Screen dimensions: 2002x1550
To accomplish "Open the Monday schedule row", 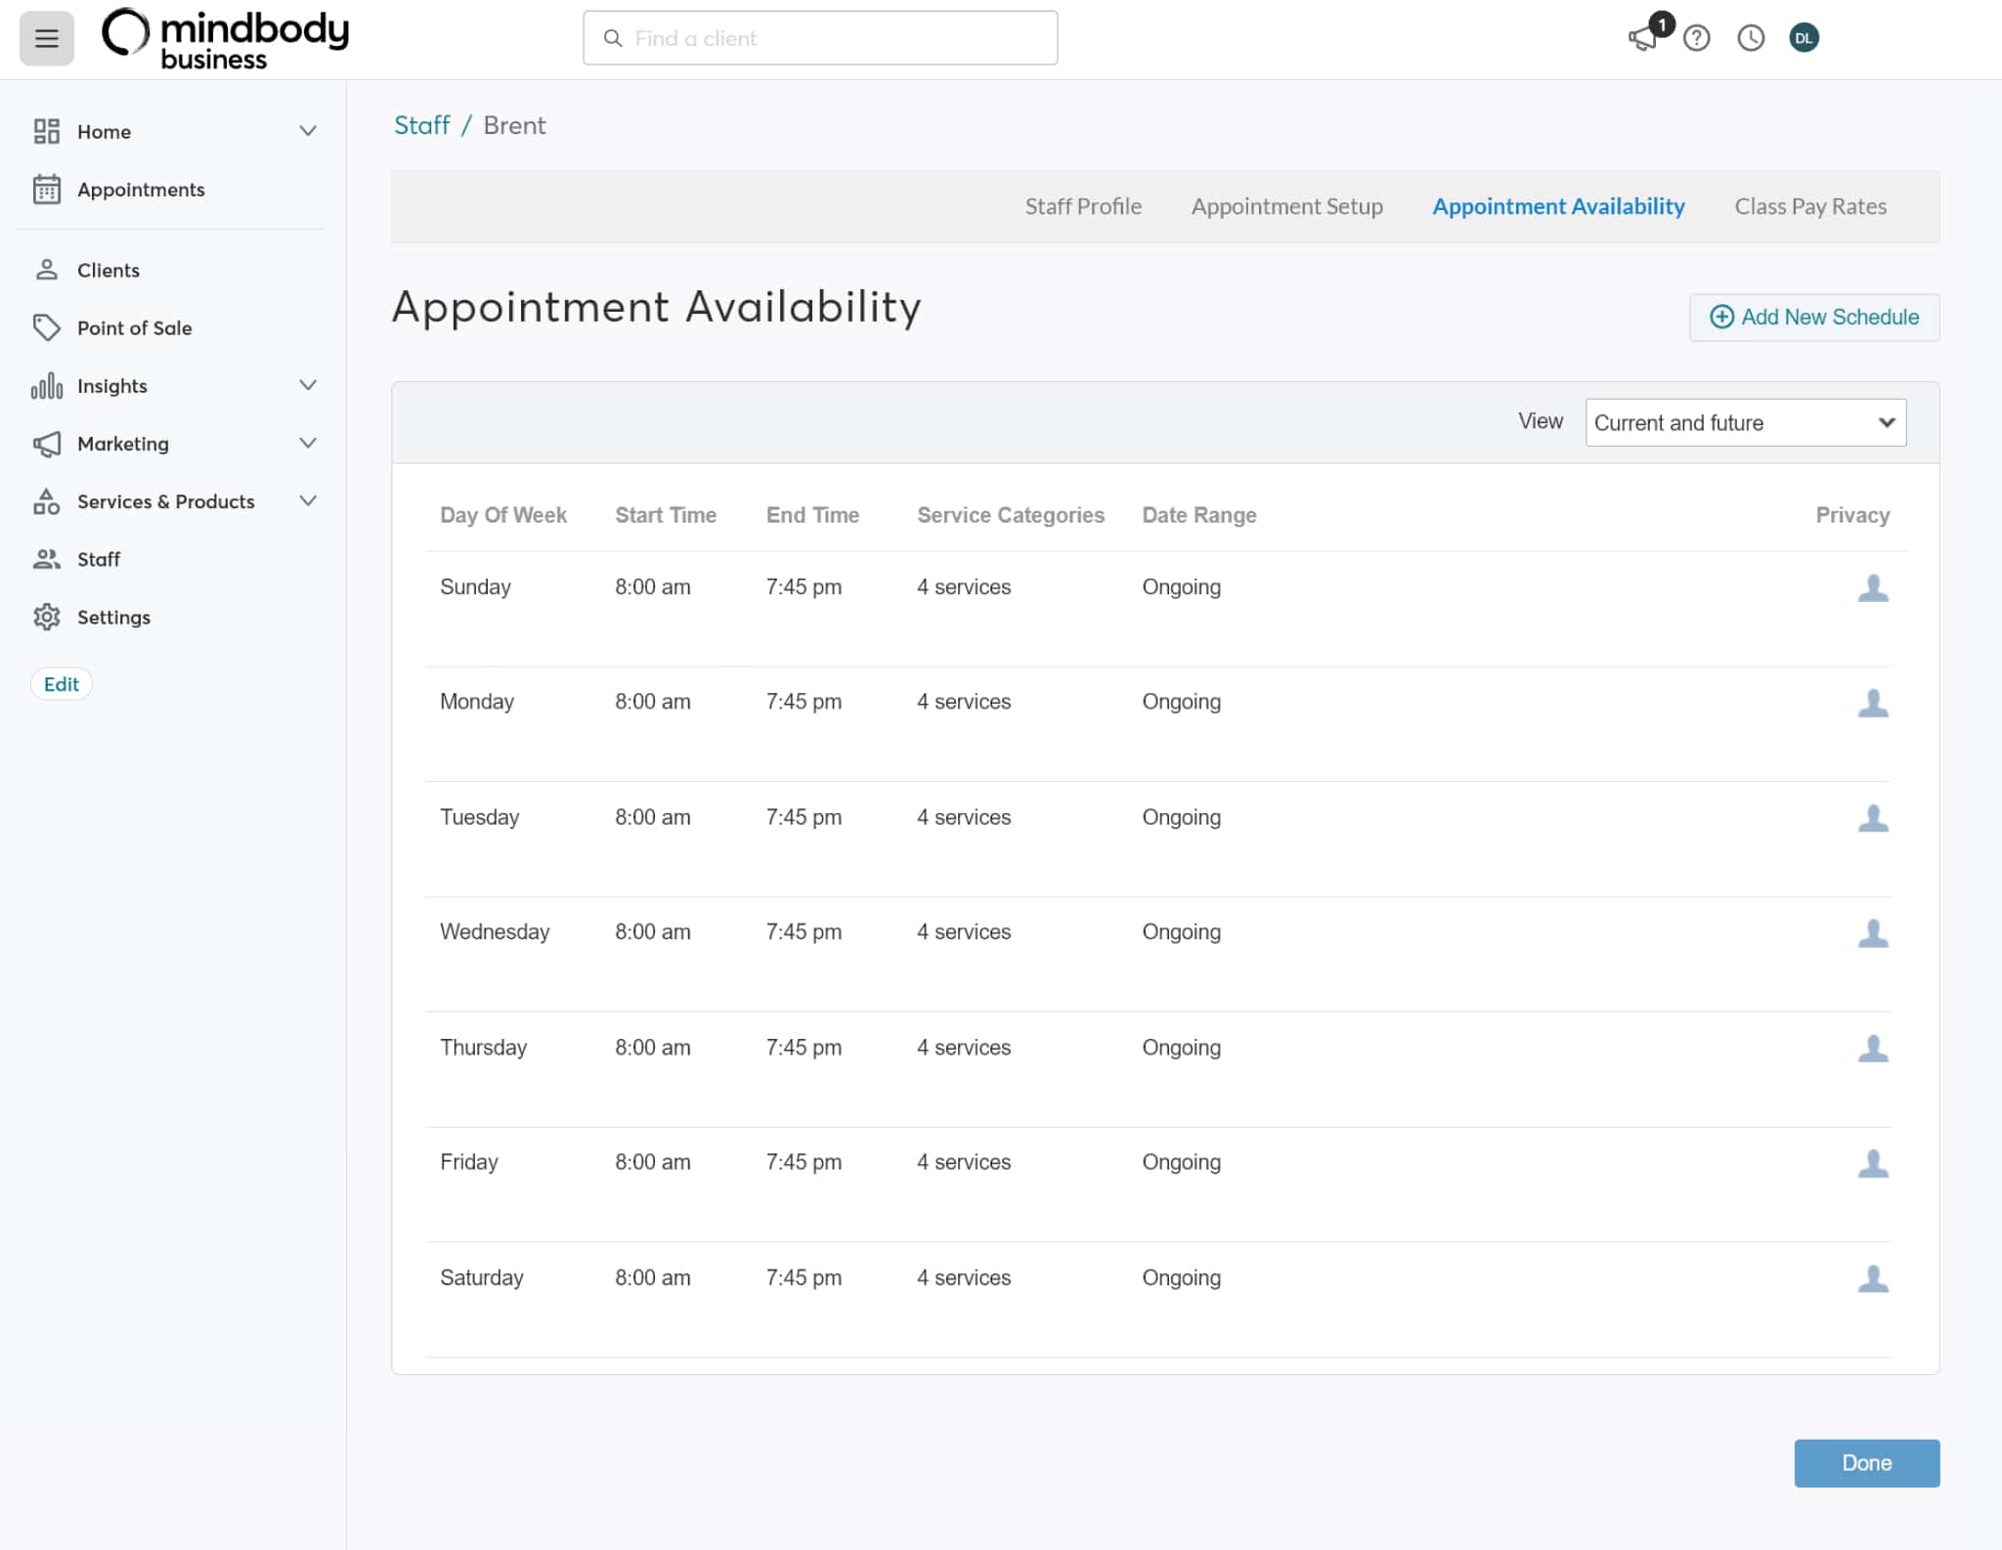I will pos(1158,724).
